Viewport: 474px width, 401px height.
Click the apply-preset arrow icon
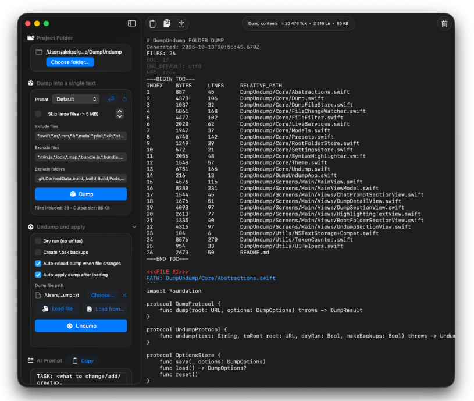coord(111,99)
